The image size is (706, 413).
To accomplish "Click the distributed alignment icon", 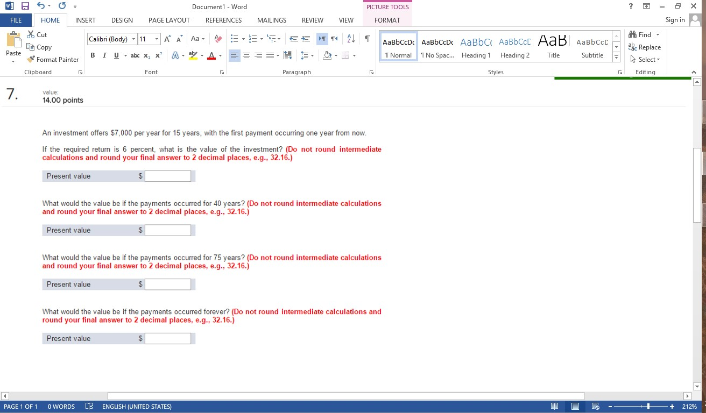I will 288,55.
